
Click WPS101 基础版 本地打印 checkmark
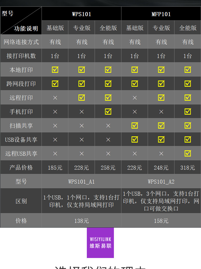point(55,70)
